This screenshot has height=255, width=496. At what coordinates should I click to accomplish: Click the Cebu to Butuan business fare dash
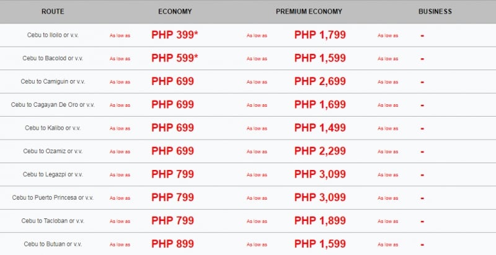pyautogui.click(x=422, y=244)
